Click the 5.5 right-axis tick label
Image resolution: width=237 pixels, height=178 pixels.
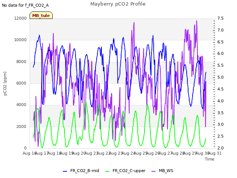click(x=221, y=65)
